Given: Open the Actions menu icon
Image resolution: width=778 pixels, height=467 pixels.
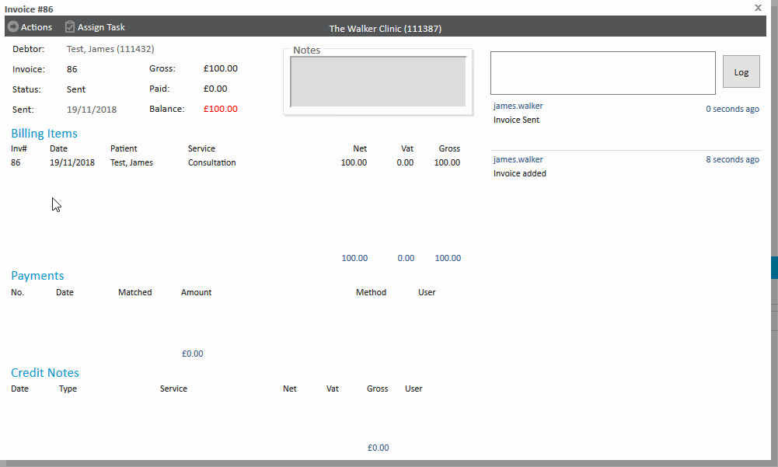Looking at the screenshot, I should pyautogui.click(x=13, y=26).
